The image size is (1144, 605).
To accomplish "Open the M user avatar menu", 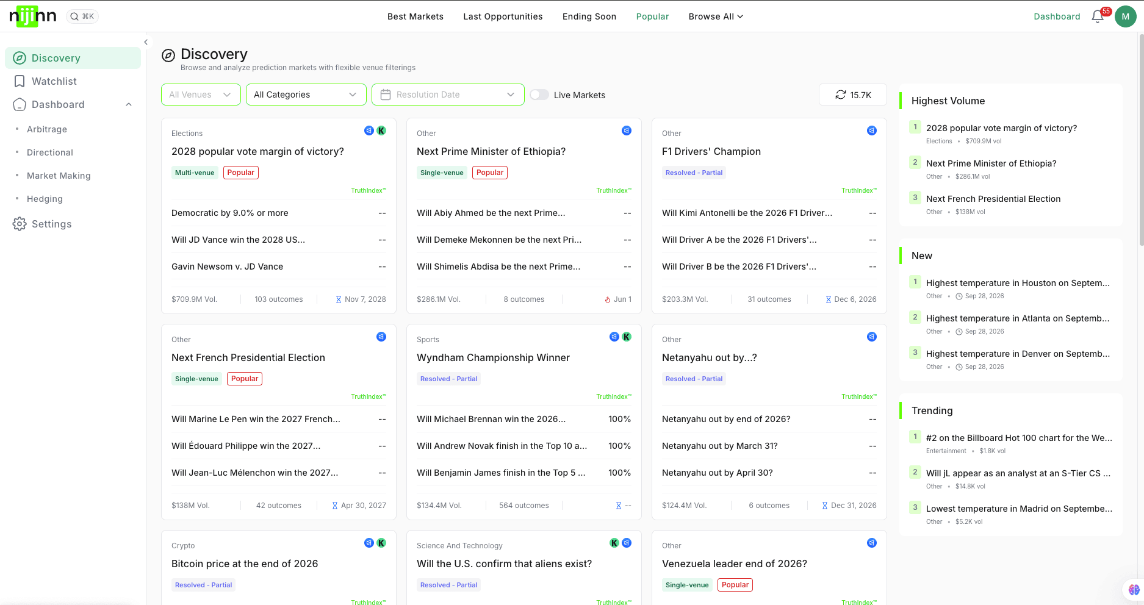I will tap(1125, 16).
